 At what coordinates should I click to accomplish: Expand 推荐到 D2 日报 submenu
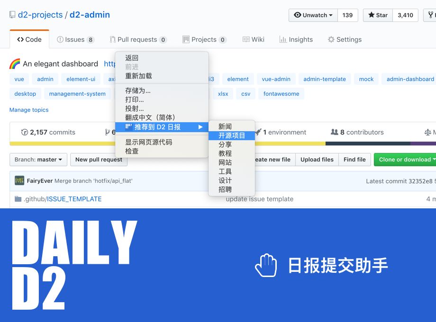click(x=162, y=127)
